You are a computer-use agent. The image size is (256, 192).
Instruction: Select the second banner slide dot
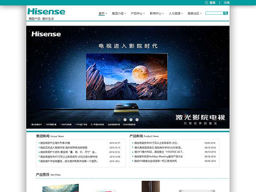125,120
